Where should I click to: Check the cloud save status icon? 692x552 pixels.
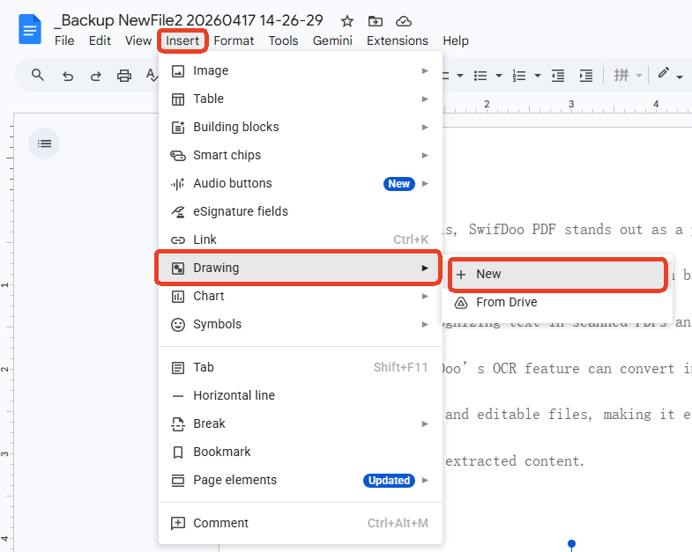coord(404,21)
